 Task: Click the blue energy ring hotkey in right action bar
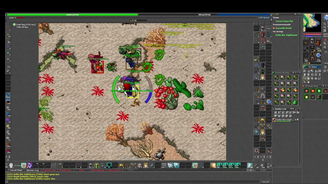tap(269, 102)
